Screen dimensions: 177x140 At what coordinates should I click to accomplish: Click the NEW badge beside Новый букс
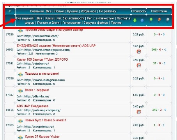click(x=20, y=121)
